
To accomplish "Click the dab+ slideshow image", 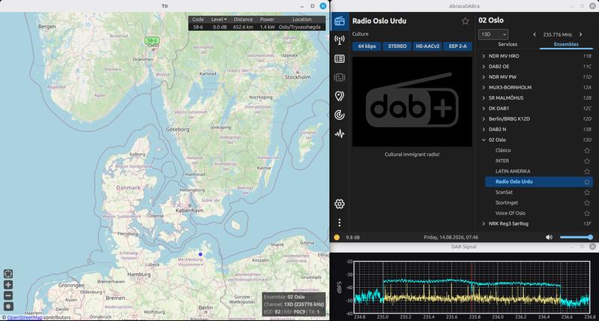I will [x=412, y=102].
